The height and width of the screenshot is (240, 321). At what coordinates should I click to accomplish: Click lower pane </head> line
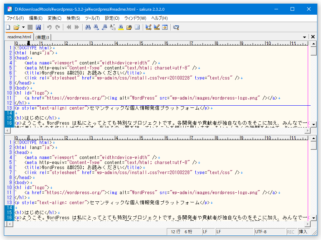coord(24,177)
